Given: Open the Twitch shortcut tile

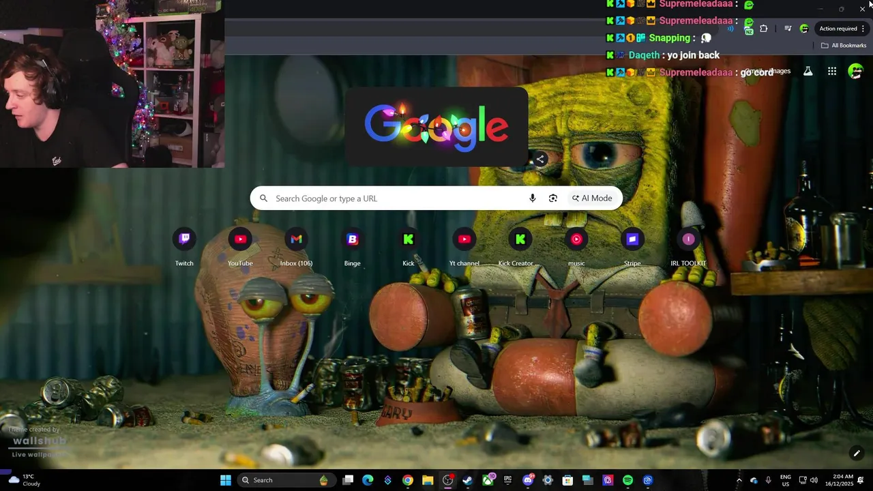Looking at the screenshot, I should (x=184, y=247).
